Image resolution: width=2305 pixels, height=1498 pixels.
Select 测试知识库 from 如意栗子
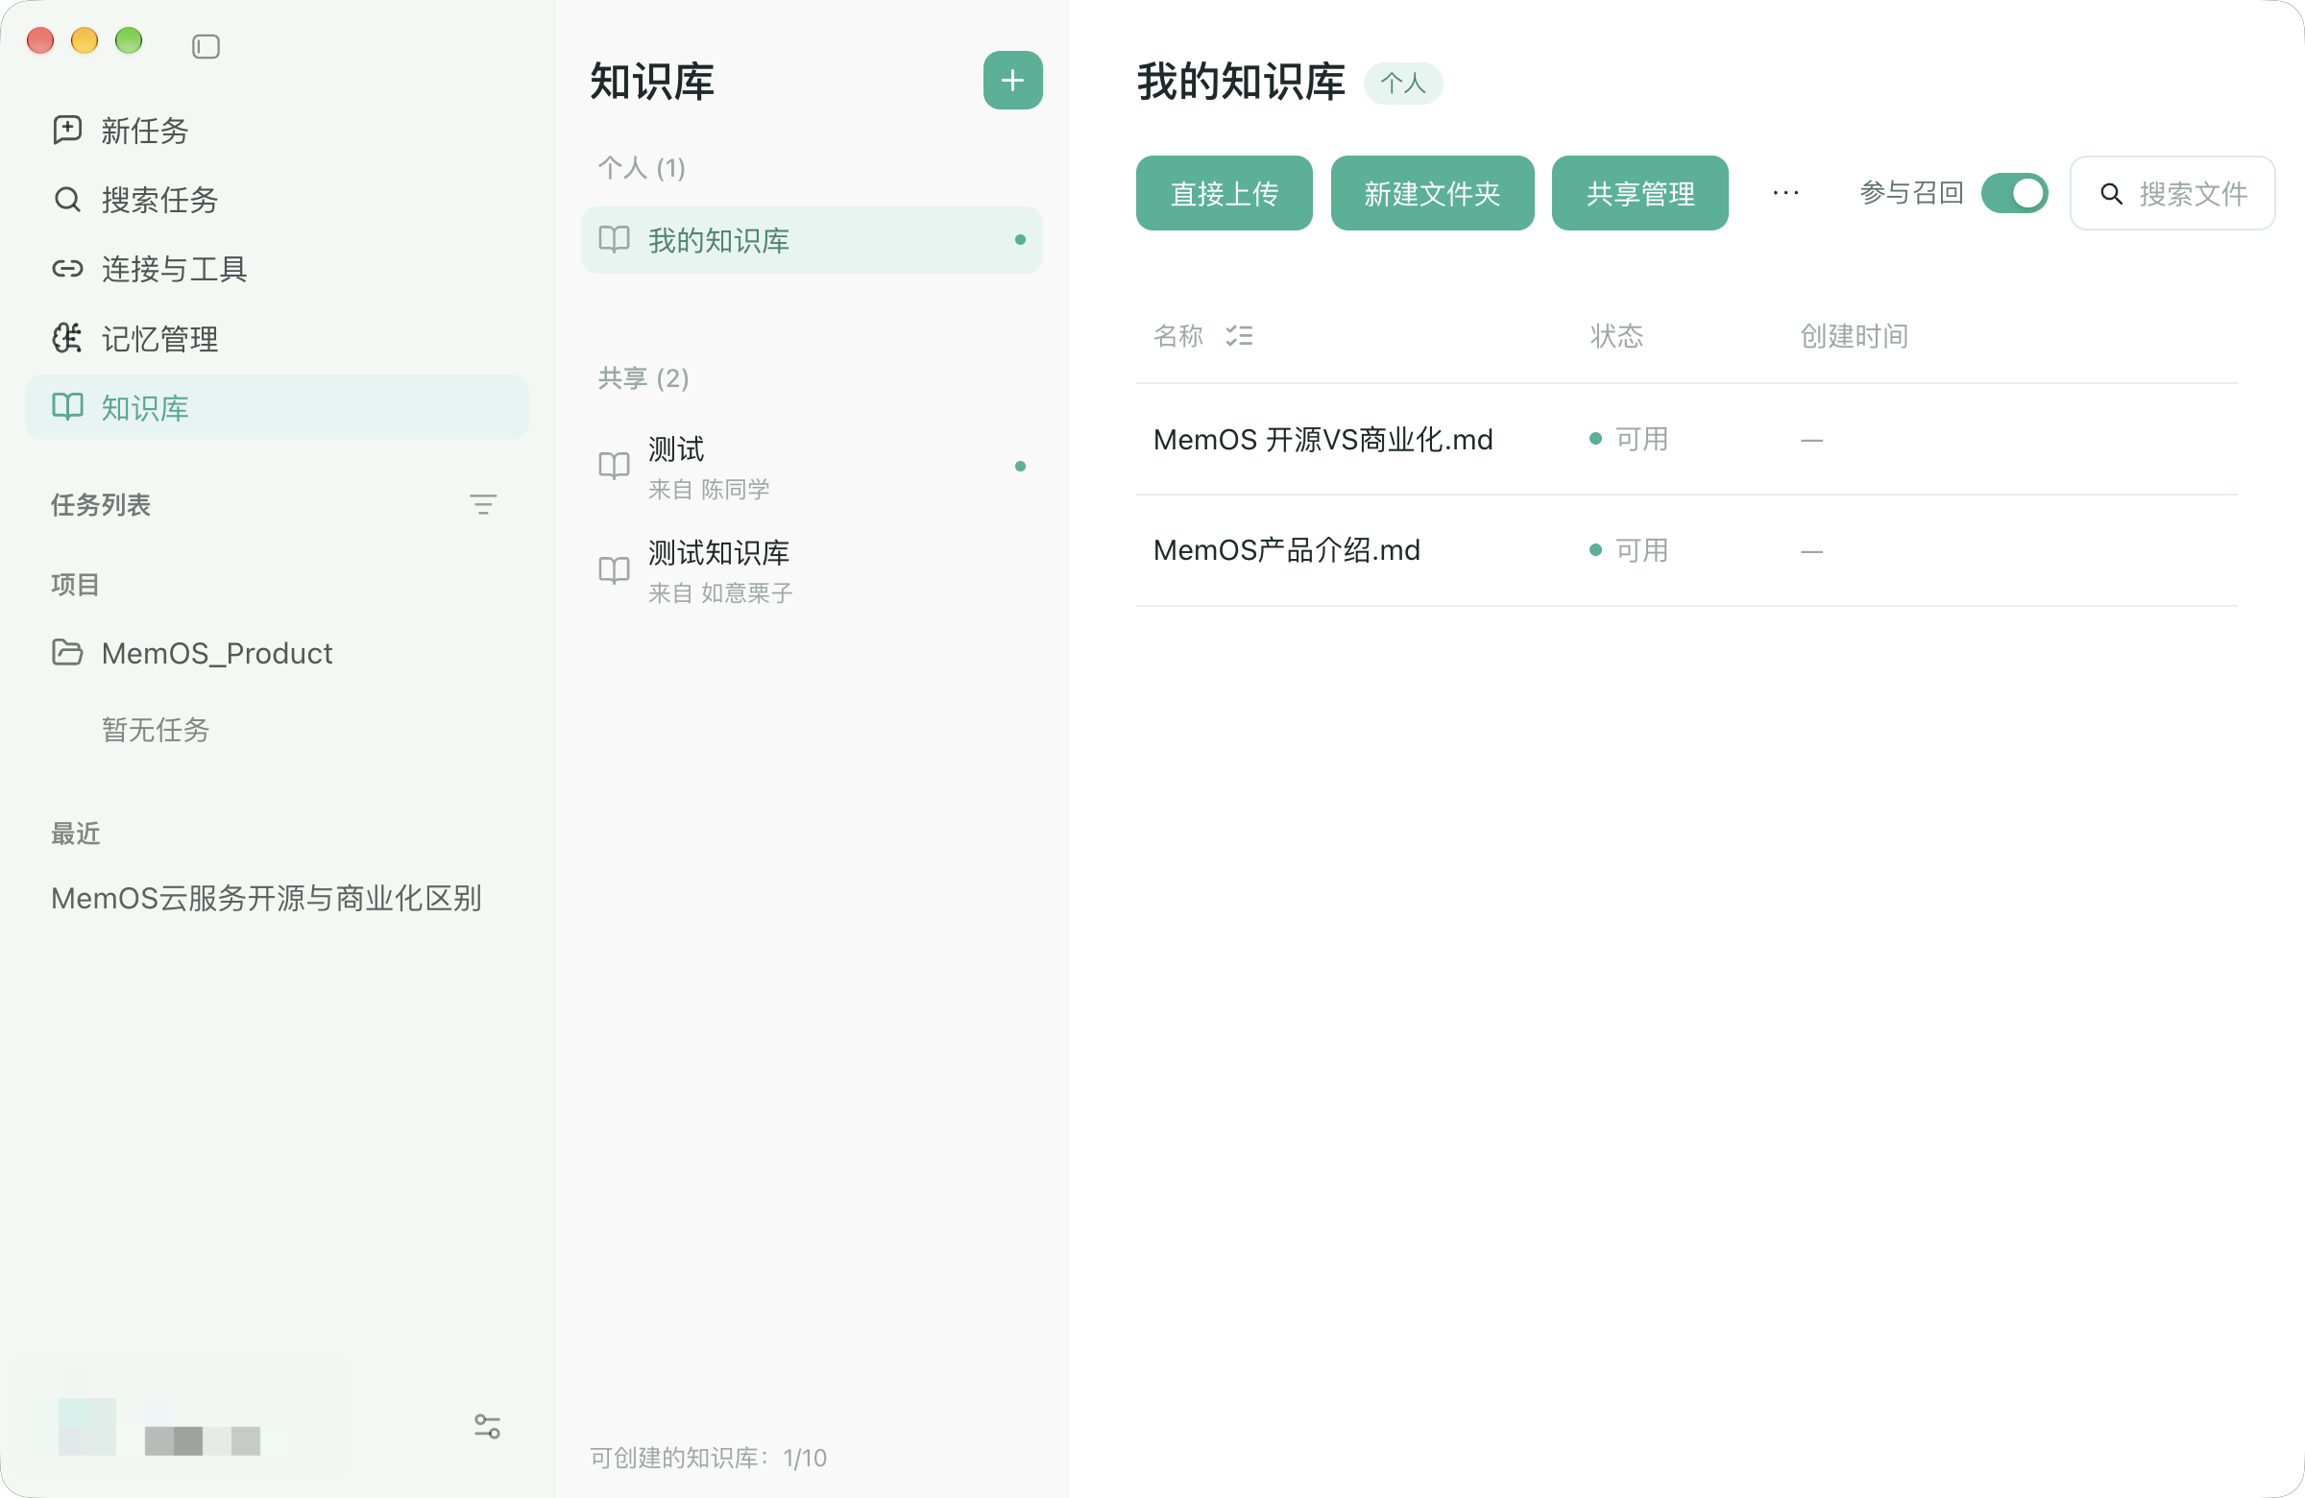point(812,571)
